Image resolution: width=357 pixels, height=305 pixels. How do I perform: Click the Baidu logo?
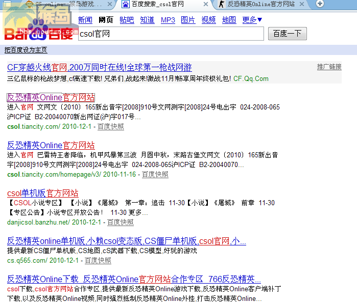click(39, 31)
